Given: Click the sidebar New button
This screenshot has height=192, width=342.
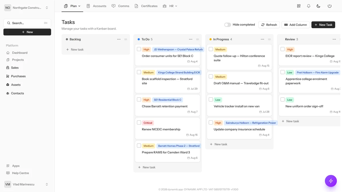Looking at the screenshot, I should (x=27, y=32).
